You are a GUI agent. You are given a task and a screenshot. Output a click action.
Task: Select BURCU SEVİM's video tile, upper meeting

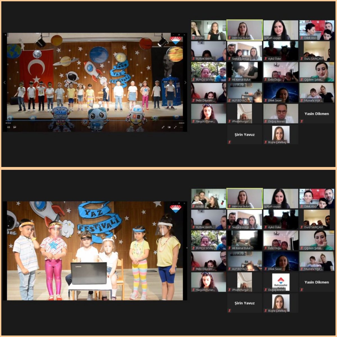coord(209,72)
